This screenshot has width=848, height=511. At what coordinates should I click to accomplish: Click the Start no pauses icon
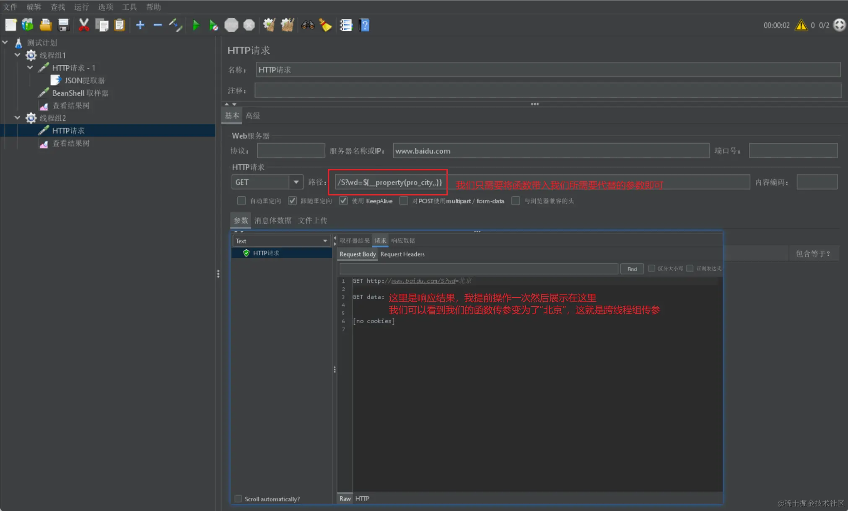[213, 25]
